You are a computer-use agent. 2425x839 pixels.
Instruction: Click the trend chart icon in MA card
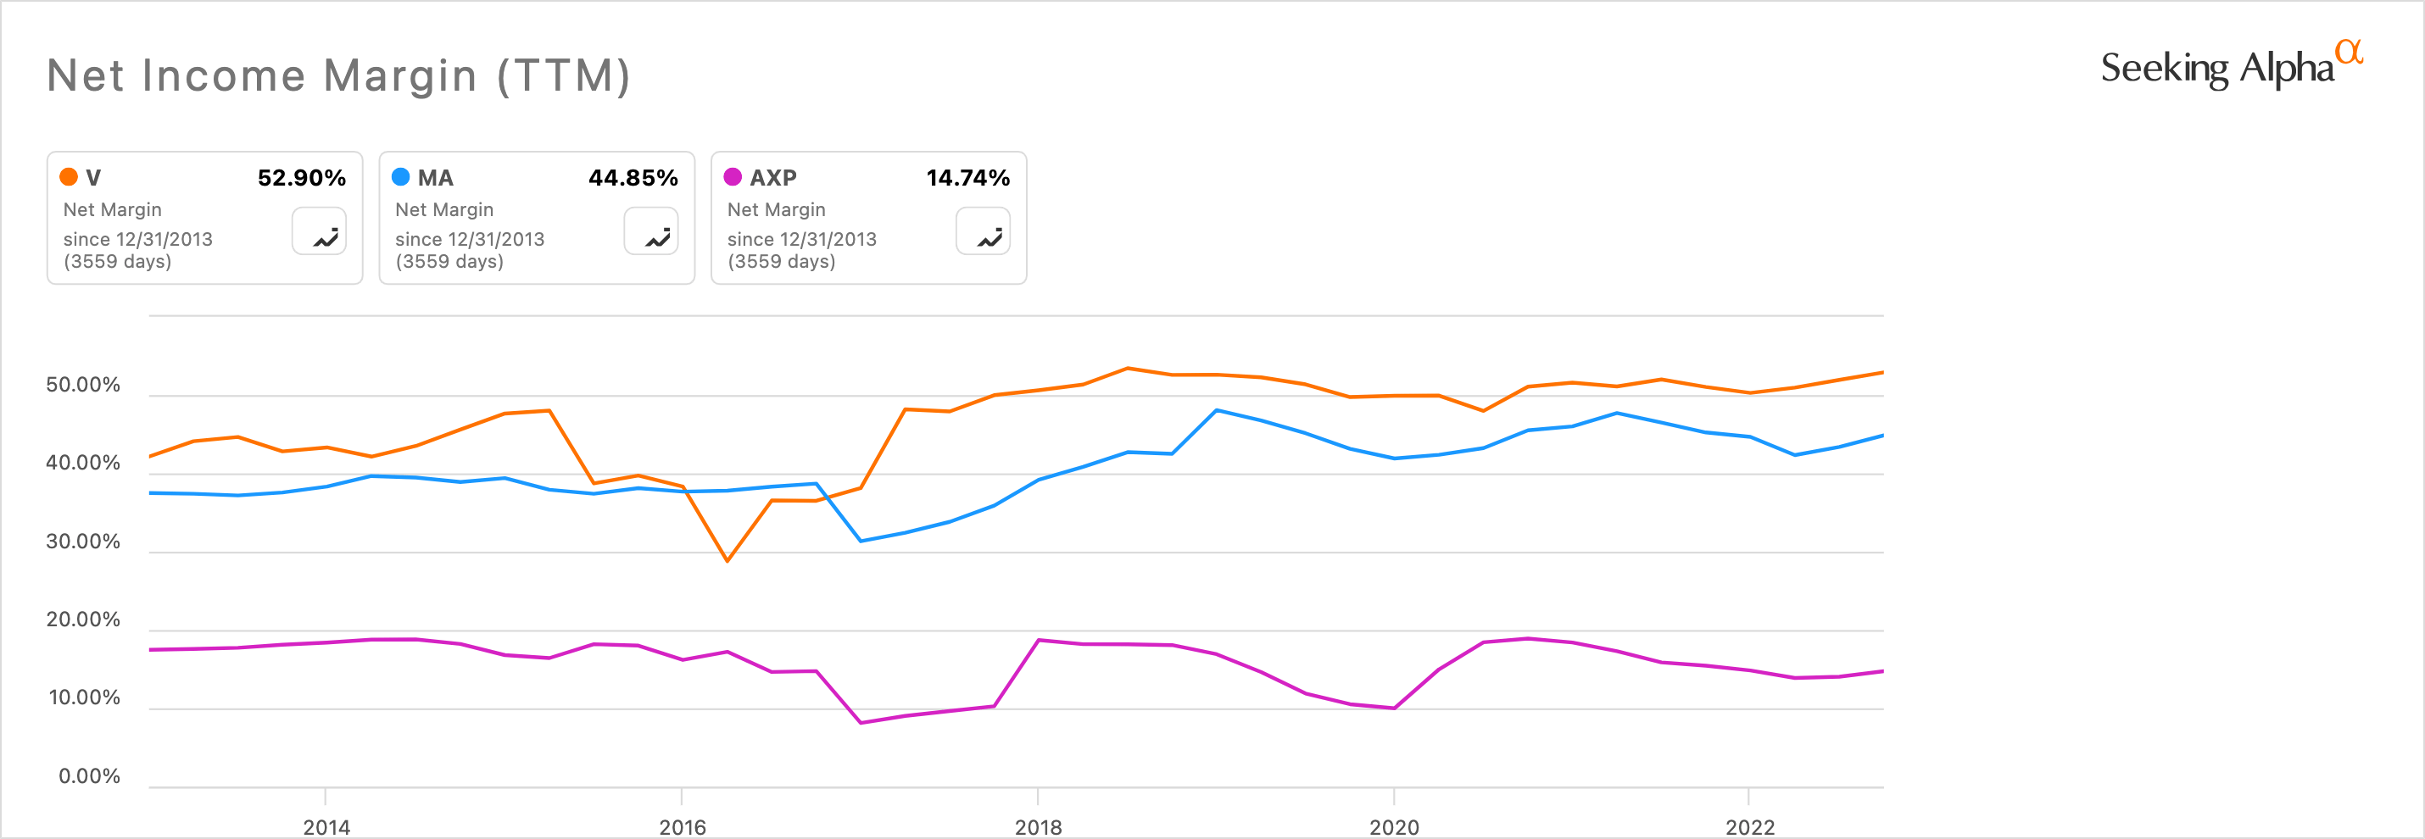pos(651,231)
